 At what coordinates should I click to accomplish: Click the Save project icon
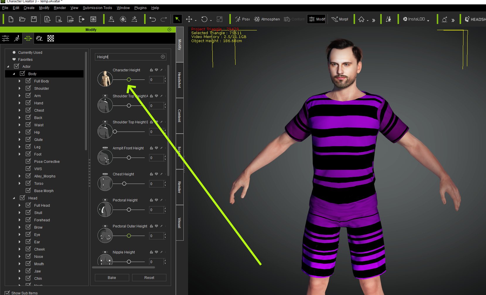[34, 19]
